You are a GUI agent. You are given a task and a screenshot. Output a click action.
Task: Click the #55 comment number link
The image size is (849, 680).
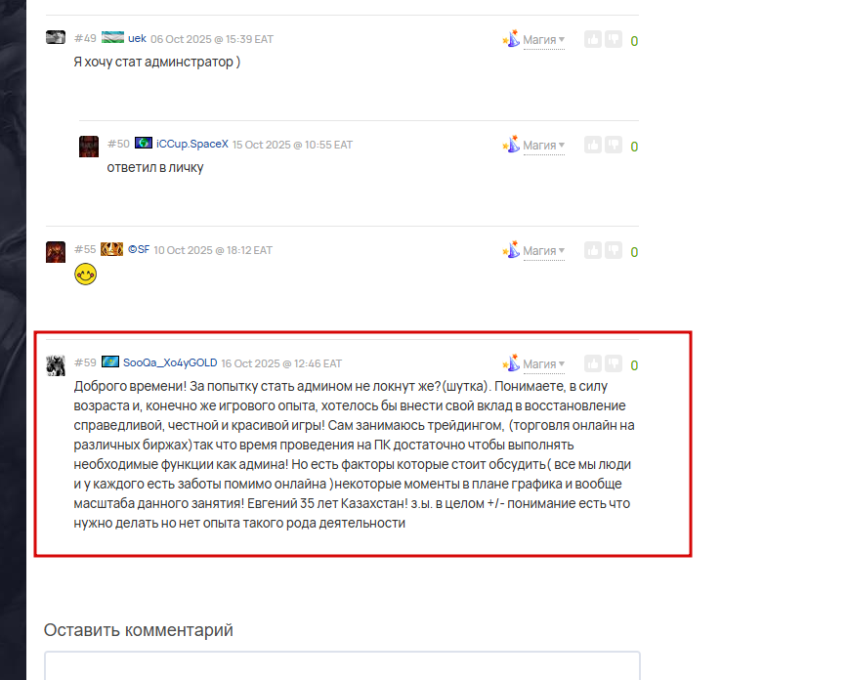click(x=85, y=249)
